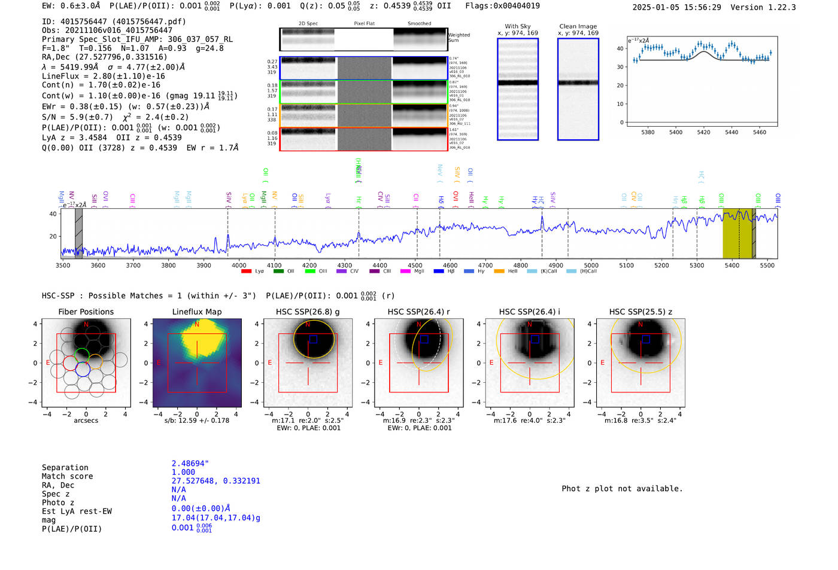
Task: Click the Flags:0x00404019 text
Action: pyautogui.click(x=502, y=6)
